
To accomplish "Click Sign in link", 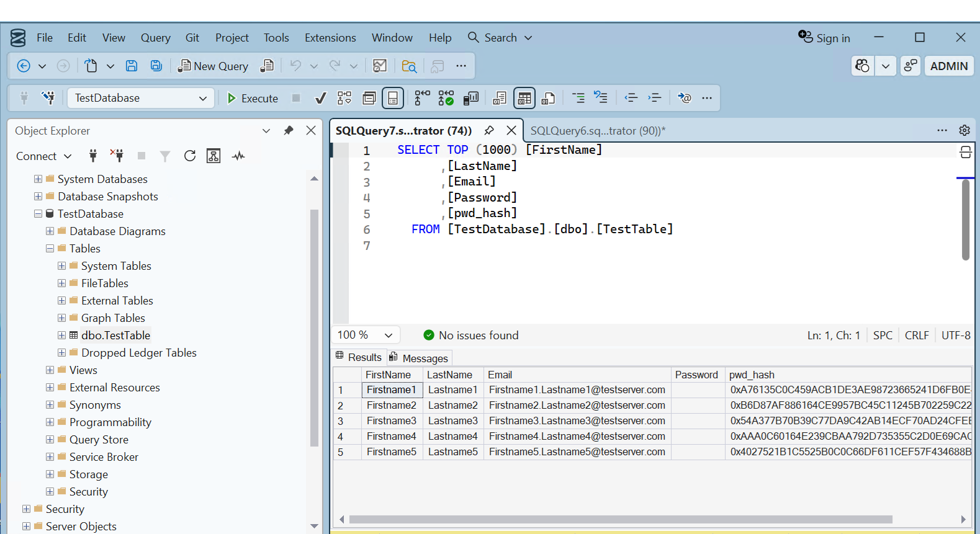I will click(x=824, y=38).
